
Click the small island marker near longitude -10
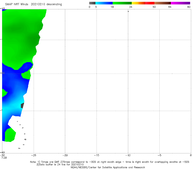pyautogui.click(x=128, y=11)
